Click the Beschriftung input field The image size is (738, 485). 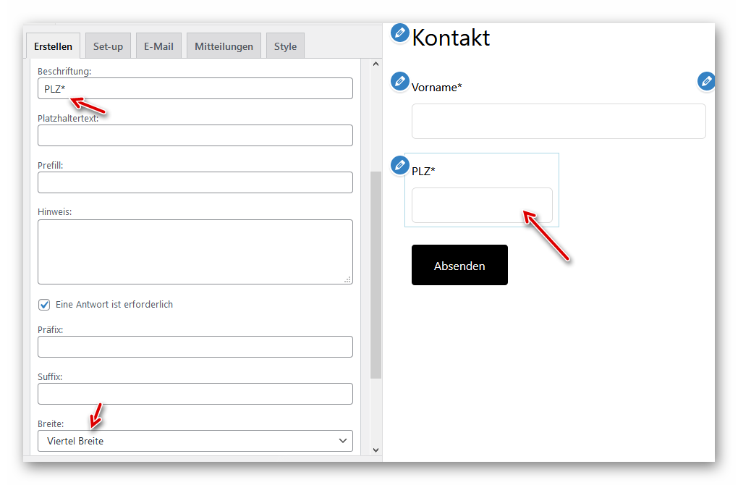(x=195, y=88)
